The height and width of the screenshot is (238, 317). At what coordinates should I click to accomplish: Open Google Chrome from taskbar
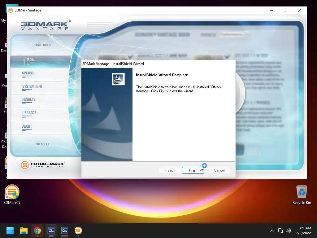tap(37, 231)
